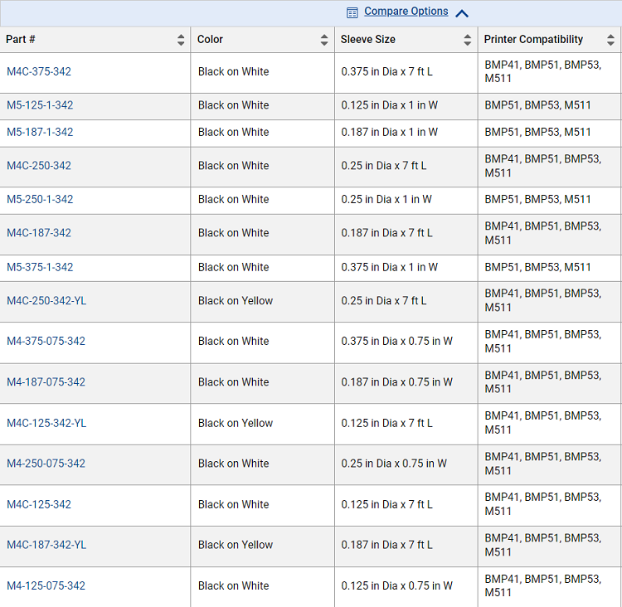Click Black on Yellow in M4C-125-342-YL row
This screenshot has height=607, width=622.
pos(236,423)
